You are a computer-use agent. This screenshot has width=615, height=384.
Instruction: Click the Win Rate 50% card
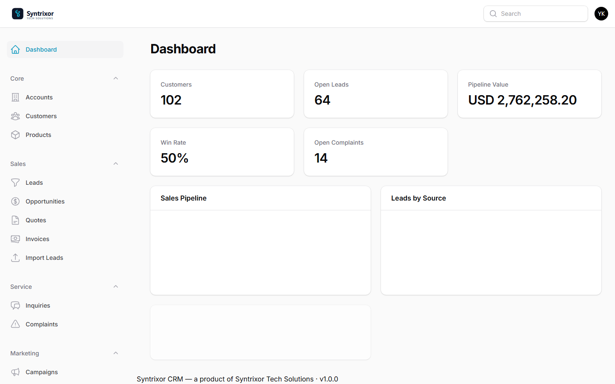pos(222,152)
